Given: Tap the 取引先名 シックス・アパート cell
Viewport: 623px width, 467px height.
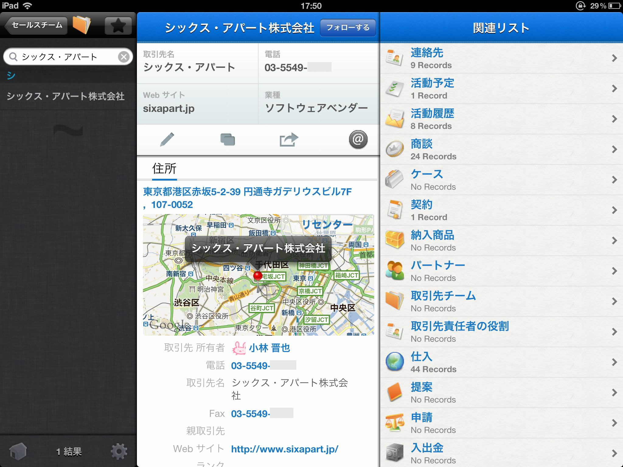Looking at the screenshot, I should (x=197, y=63).
